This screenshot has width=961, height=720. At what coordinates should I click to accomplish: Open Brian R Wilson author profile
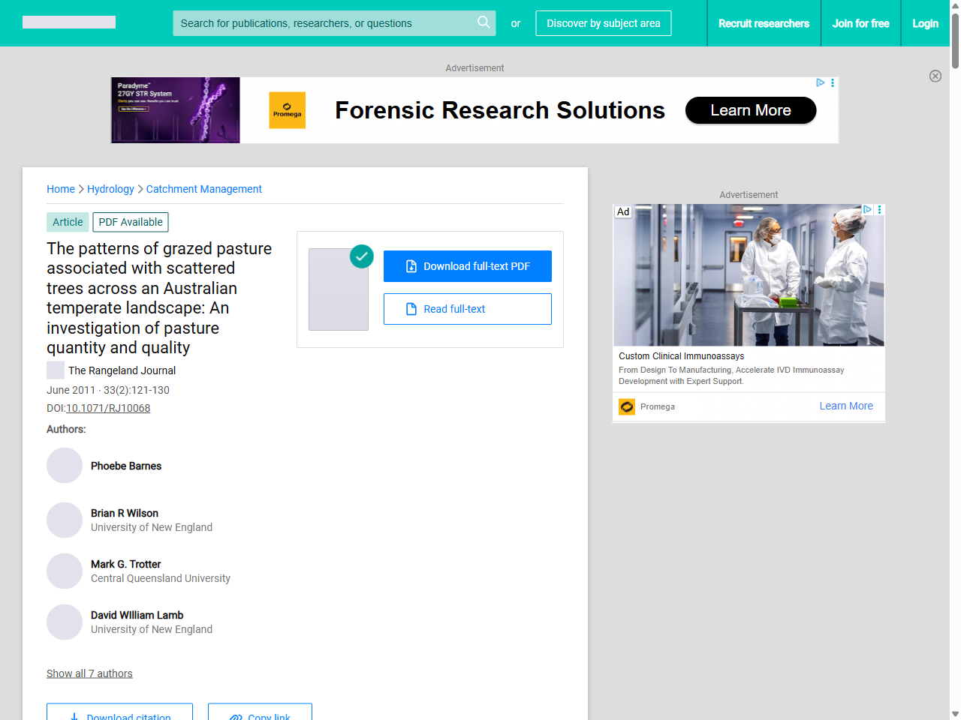pos(125,513)
